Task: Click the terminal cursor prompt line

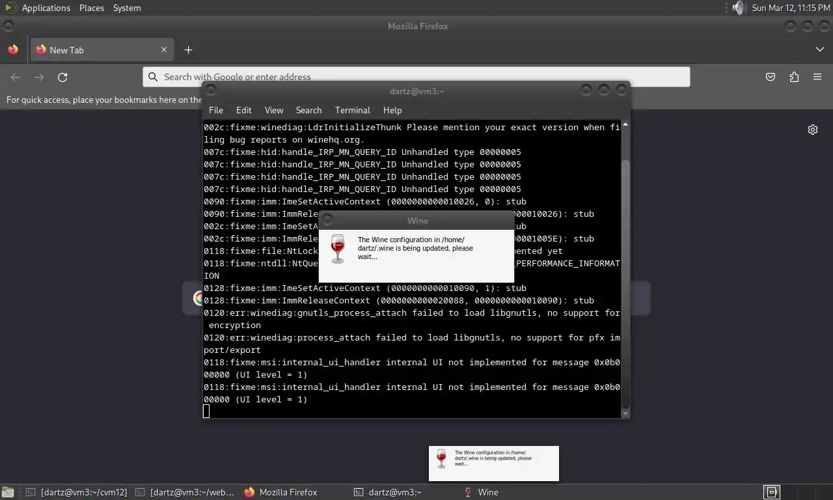Action: [206, 411]
